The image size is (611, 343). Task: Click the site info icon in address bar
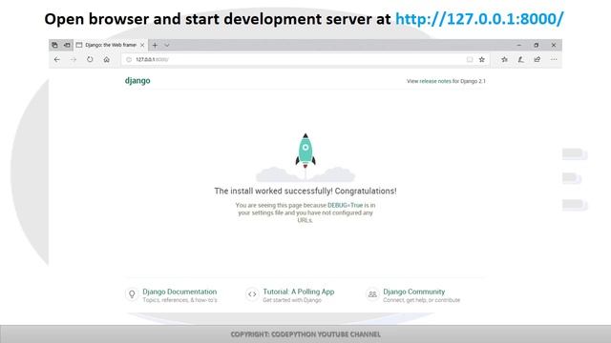click(129, 59)
